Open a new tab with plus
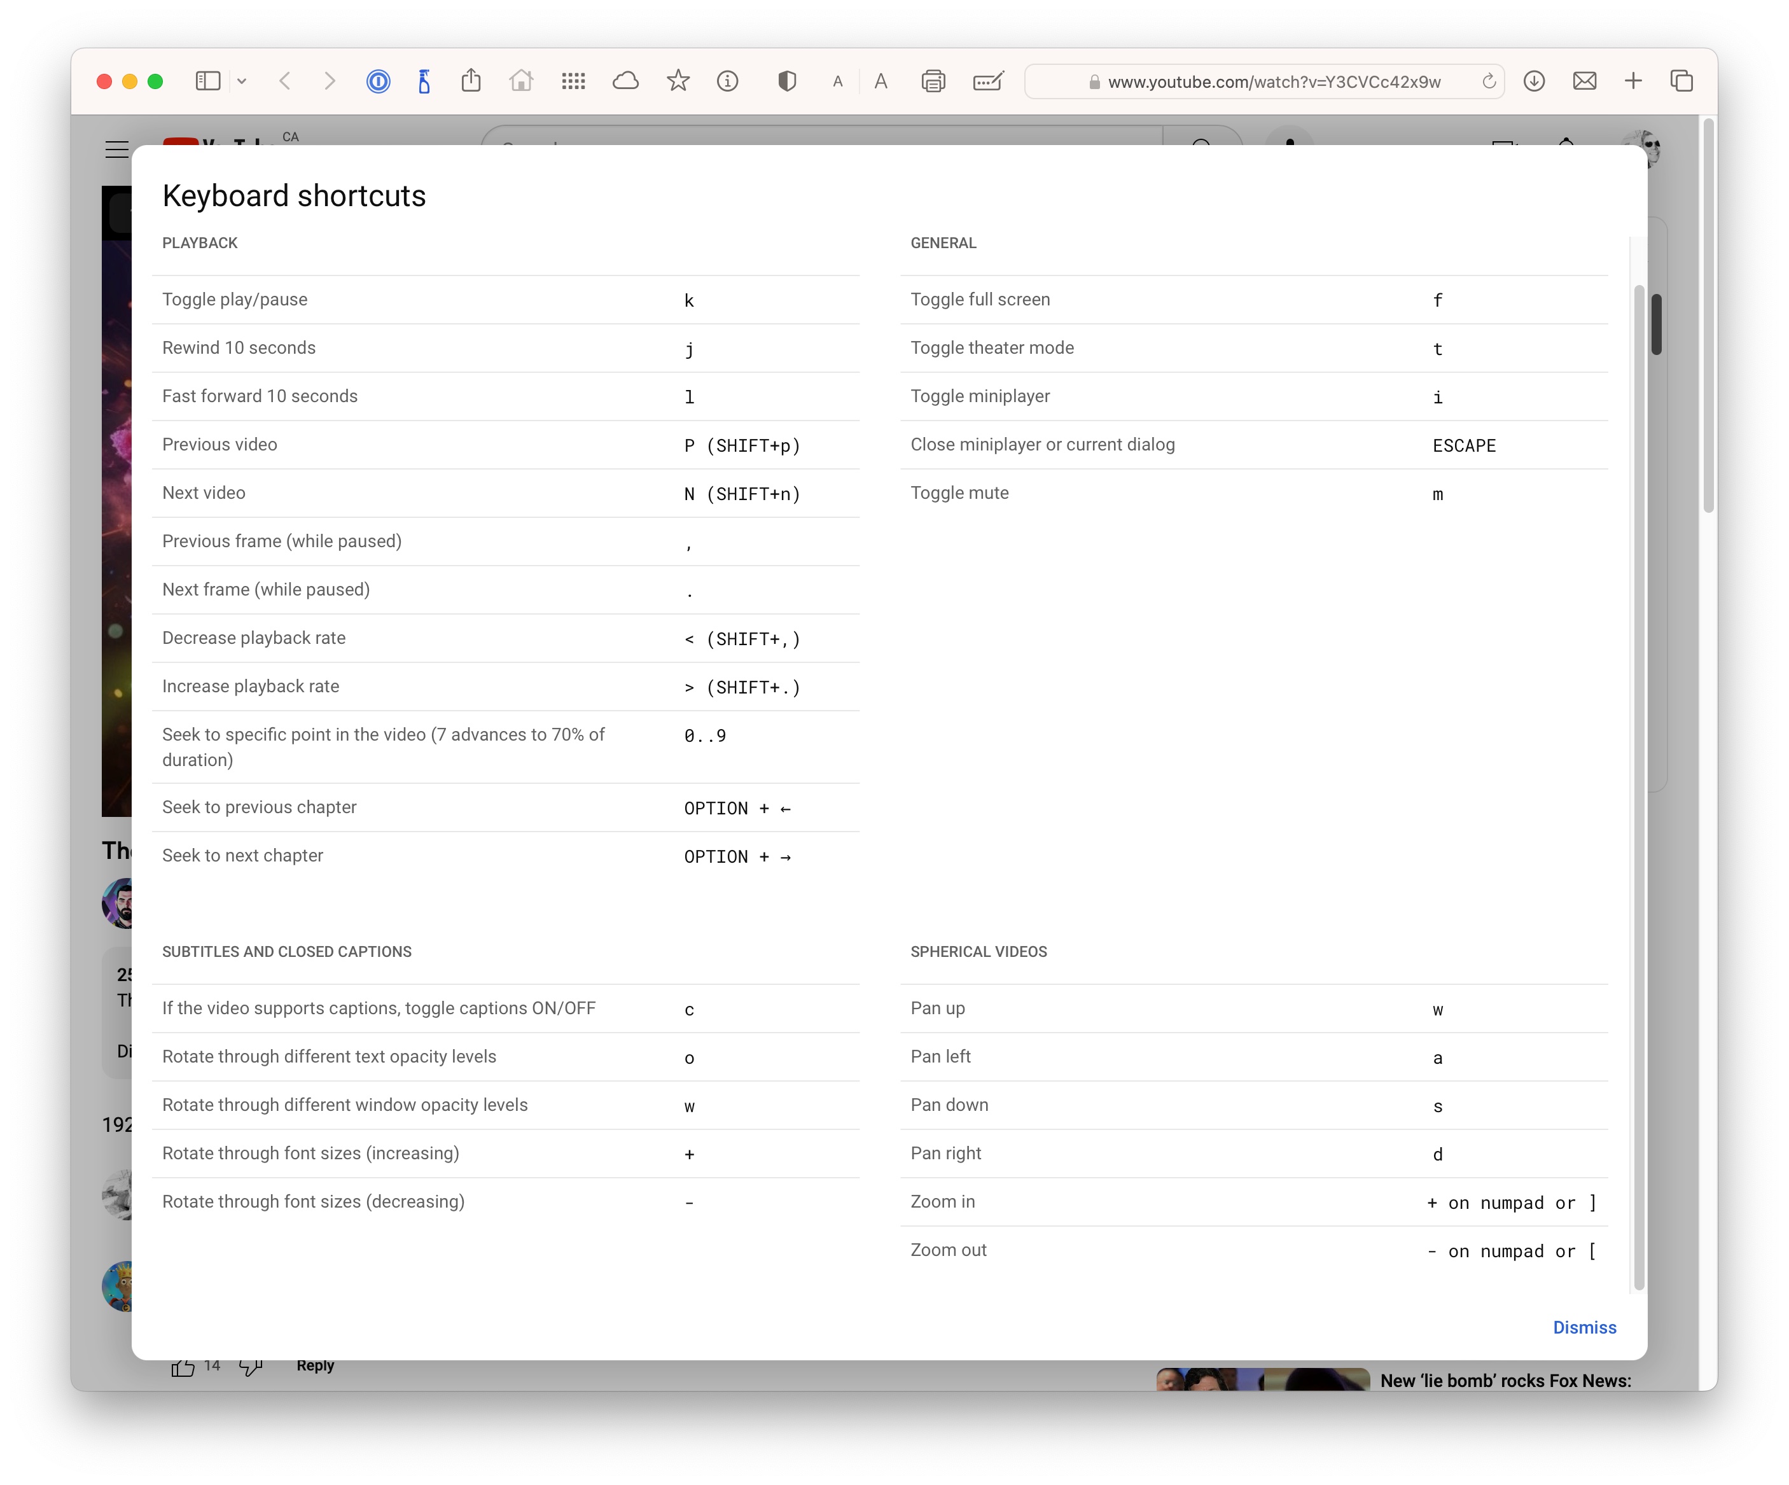 pyautogui.click(x=1632, y=81)
